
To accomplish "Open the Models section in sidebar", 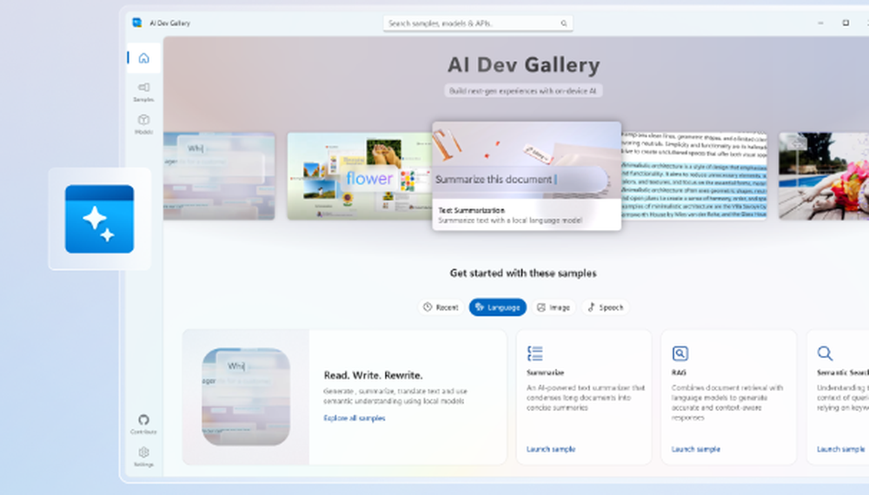I will click(143, 124).
